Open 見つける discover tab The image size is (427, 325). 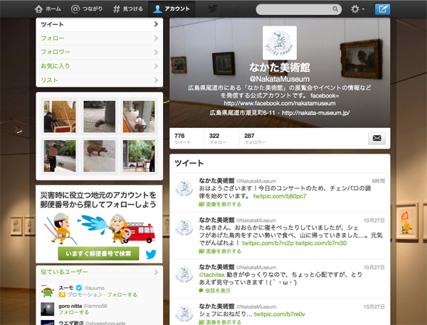tap(127, 9)
